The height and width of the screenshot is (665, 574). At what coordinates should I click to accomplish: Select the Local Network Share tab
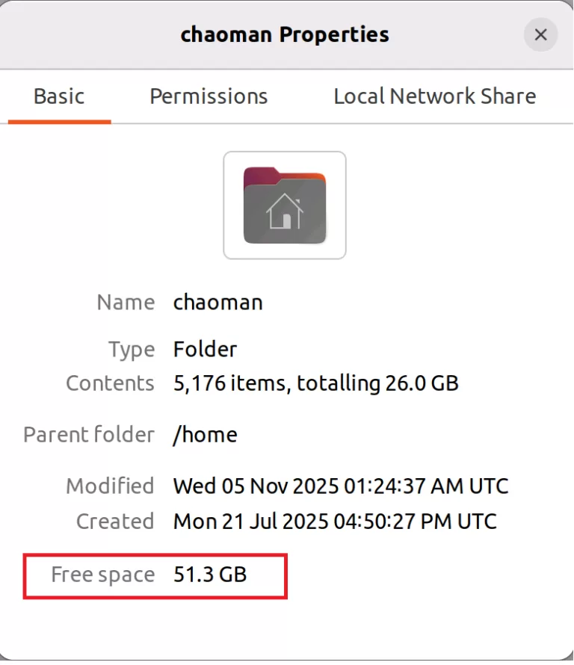434,96
